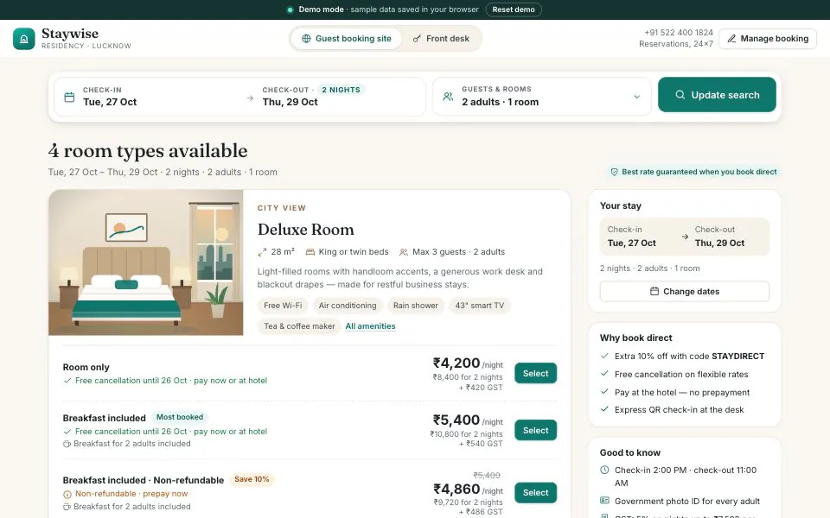This screenshot has width=830, height=518.
Task: Click the Free Wi-Fi amenity chip
Action: tap(283, 306)
